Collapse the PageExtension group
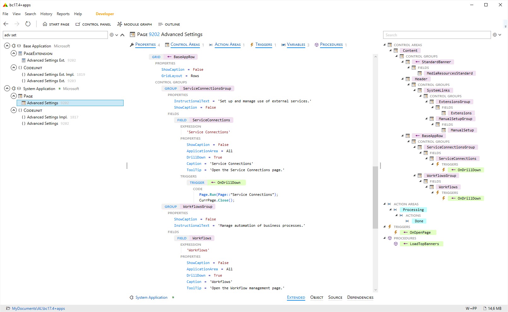This screenshot has width=508, height=312. pyautogui.click(x=14, y=53)
